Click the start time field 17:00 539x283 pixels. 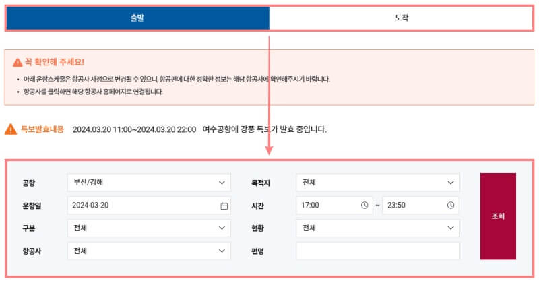point(334,206)
